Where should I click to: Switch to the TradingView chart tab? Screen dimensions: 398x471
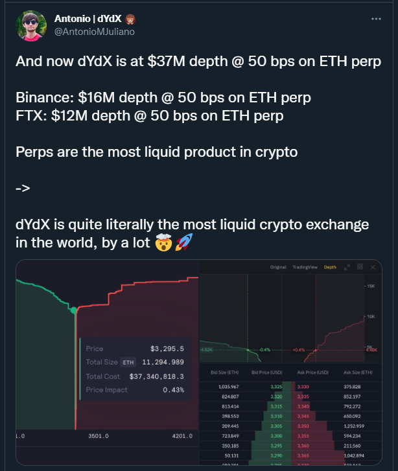pos(305,267)
